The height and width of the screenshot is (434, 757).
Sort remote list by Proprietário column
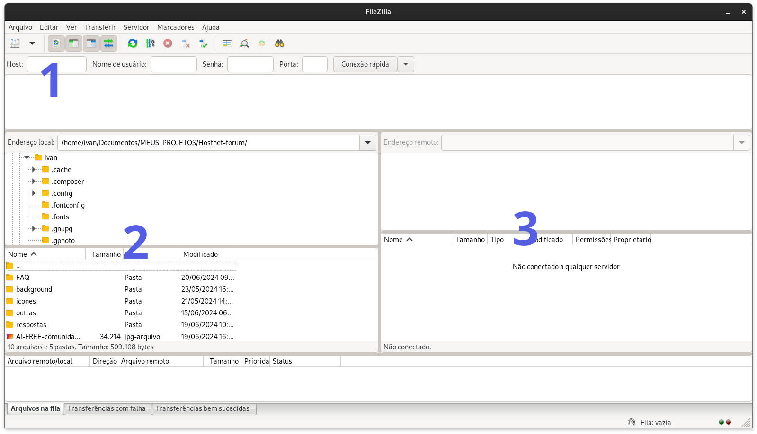pos(631,240)
